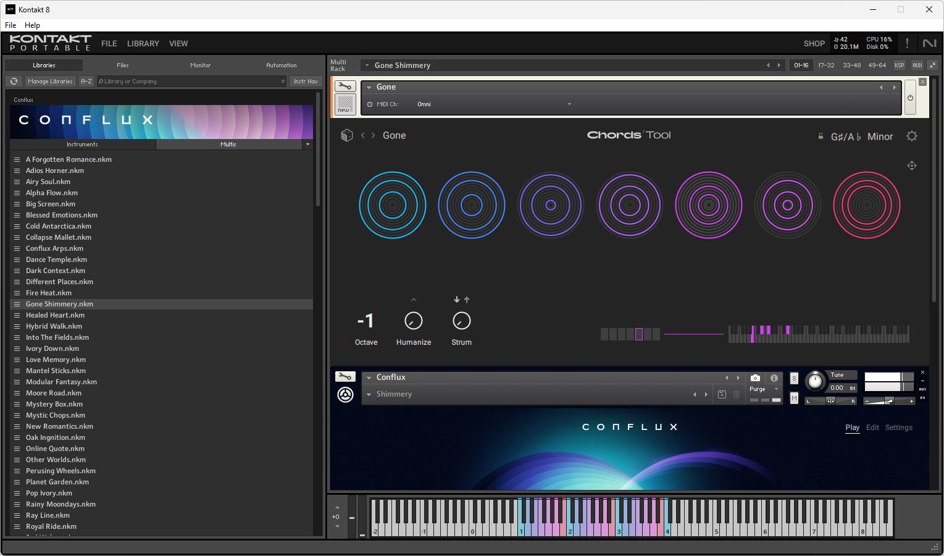944x556 pixels.
Task: Toggle the Instr Nav pane
Action: point(306,82)
